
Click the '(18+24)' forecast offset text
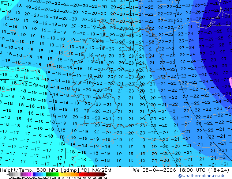[219, 170]
